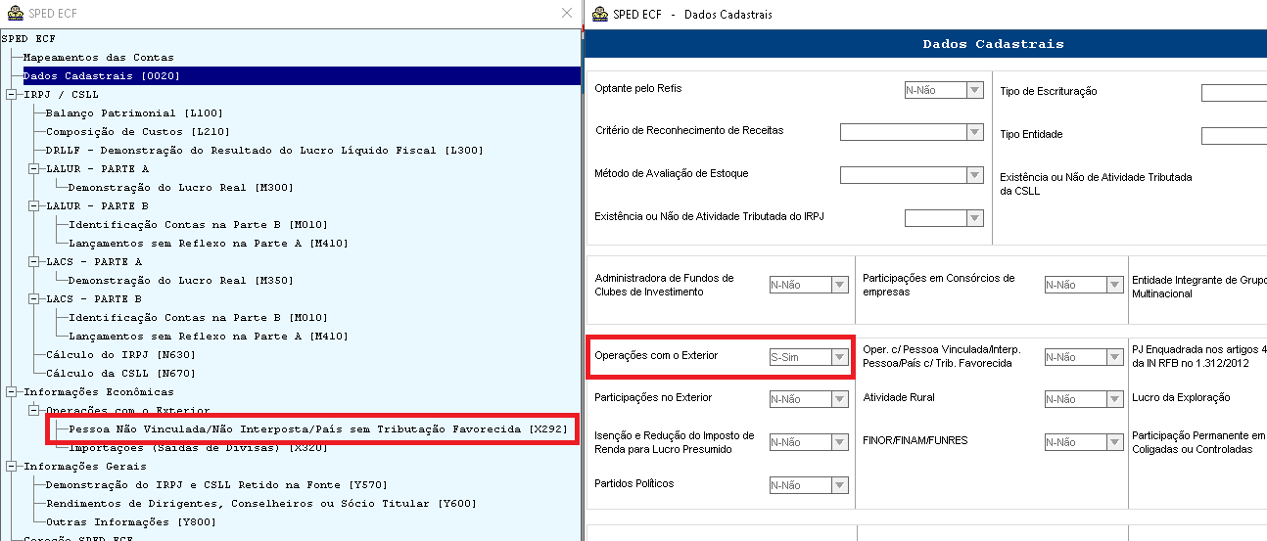The image size is (1267, 541).
Task: Open Método de Avaliação de Estoque dropdown
Action: point(974,175)
